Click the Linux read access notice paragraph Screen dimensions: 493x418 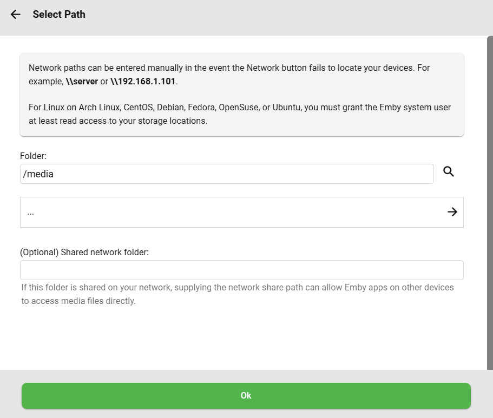click(x=240, y=114)
